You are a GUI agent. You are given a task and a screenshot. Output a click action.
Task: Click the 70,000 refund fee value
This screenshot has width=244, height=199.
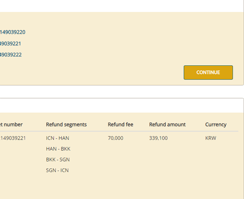(x=116, y=138)
